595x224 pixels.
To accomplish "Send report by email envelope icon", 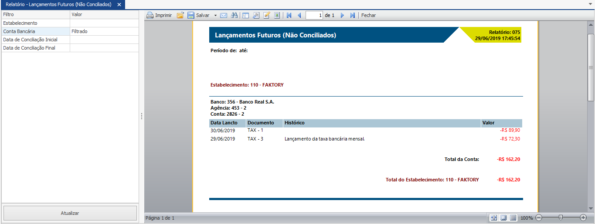I will pos(224,15).
